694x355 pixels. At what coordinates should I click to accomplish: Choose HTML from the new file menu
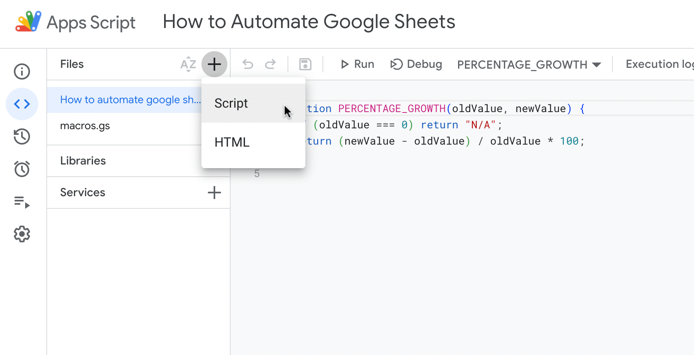click(253, 142)
